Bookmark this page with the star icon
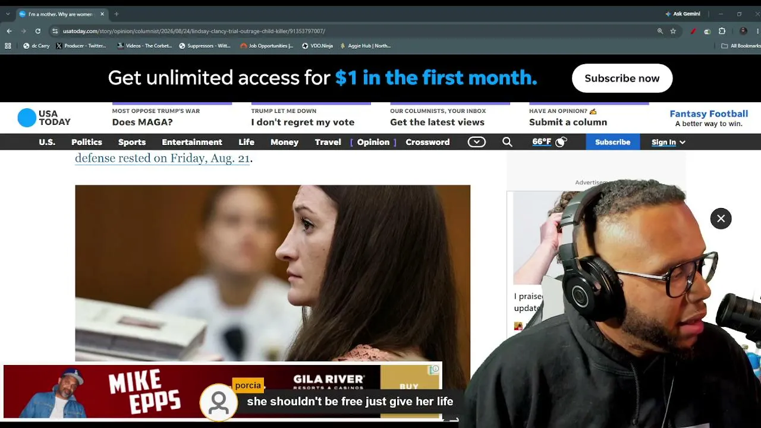 click(x=673, y=31)
